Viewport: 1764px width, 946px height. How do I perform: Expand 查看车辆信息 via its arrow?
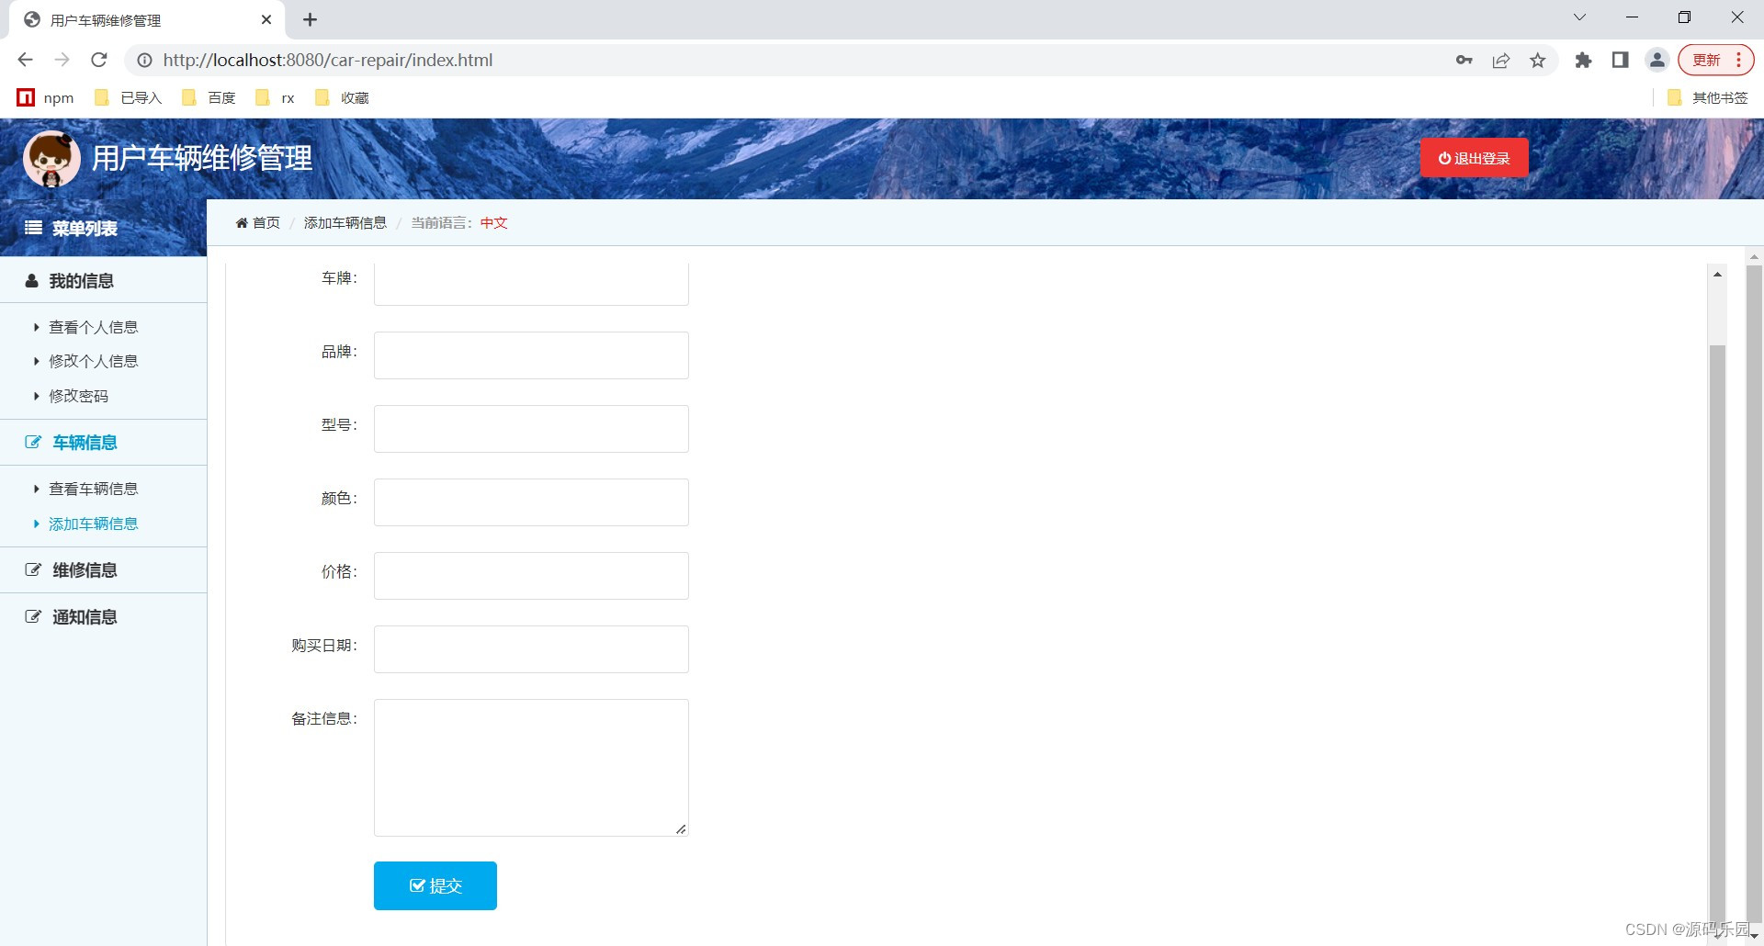point(38,489)
